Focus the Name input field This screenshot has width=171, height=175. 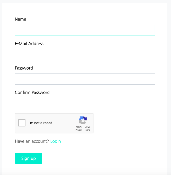coord(85,30)
